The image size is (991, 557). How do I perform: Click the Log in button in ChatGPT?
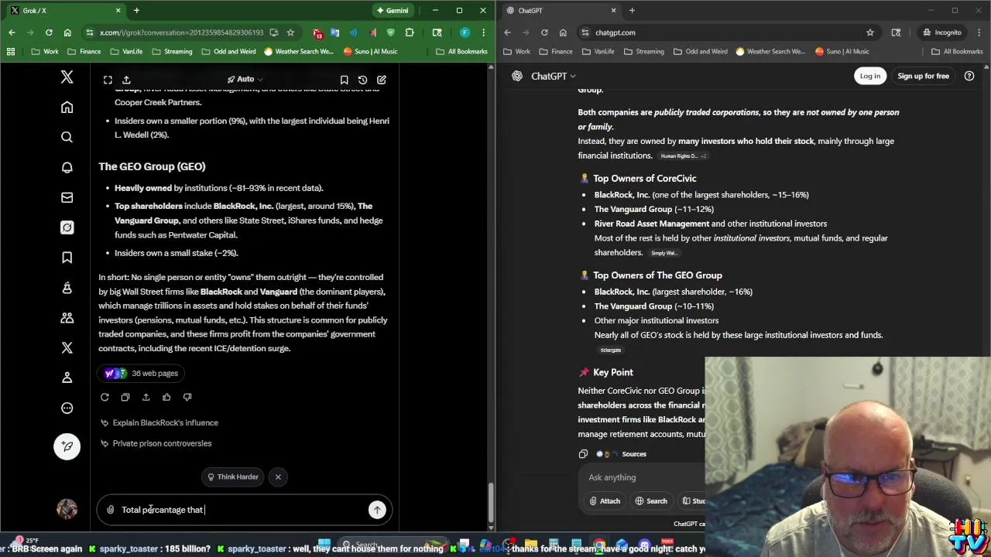point(869,76)
